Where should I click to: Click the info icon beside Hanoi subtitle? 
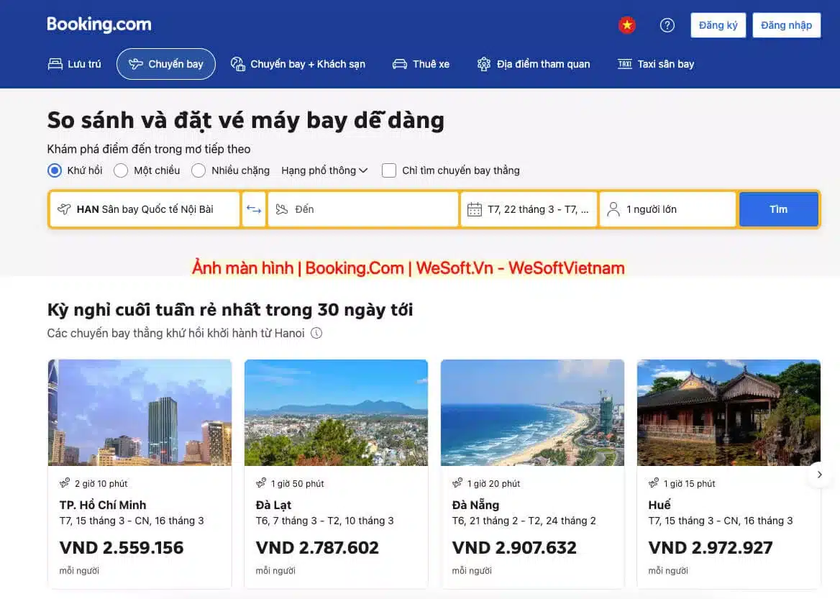316,333
